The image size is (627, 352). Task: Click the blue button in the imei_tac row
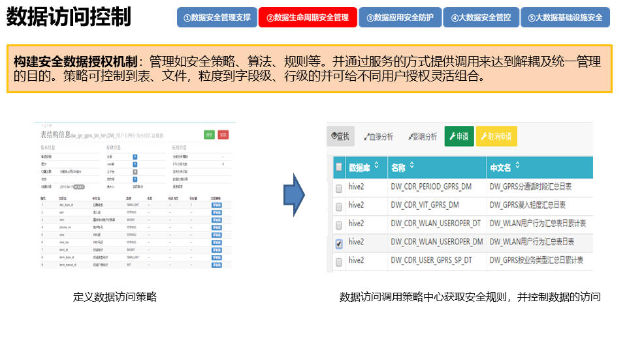point(216,242)
